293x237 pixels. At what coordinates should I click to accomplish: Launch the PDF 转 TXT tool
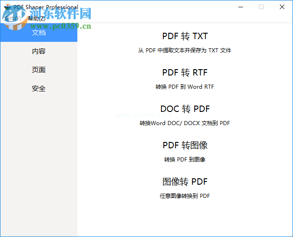click(x=185, y=36)
